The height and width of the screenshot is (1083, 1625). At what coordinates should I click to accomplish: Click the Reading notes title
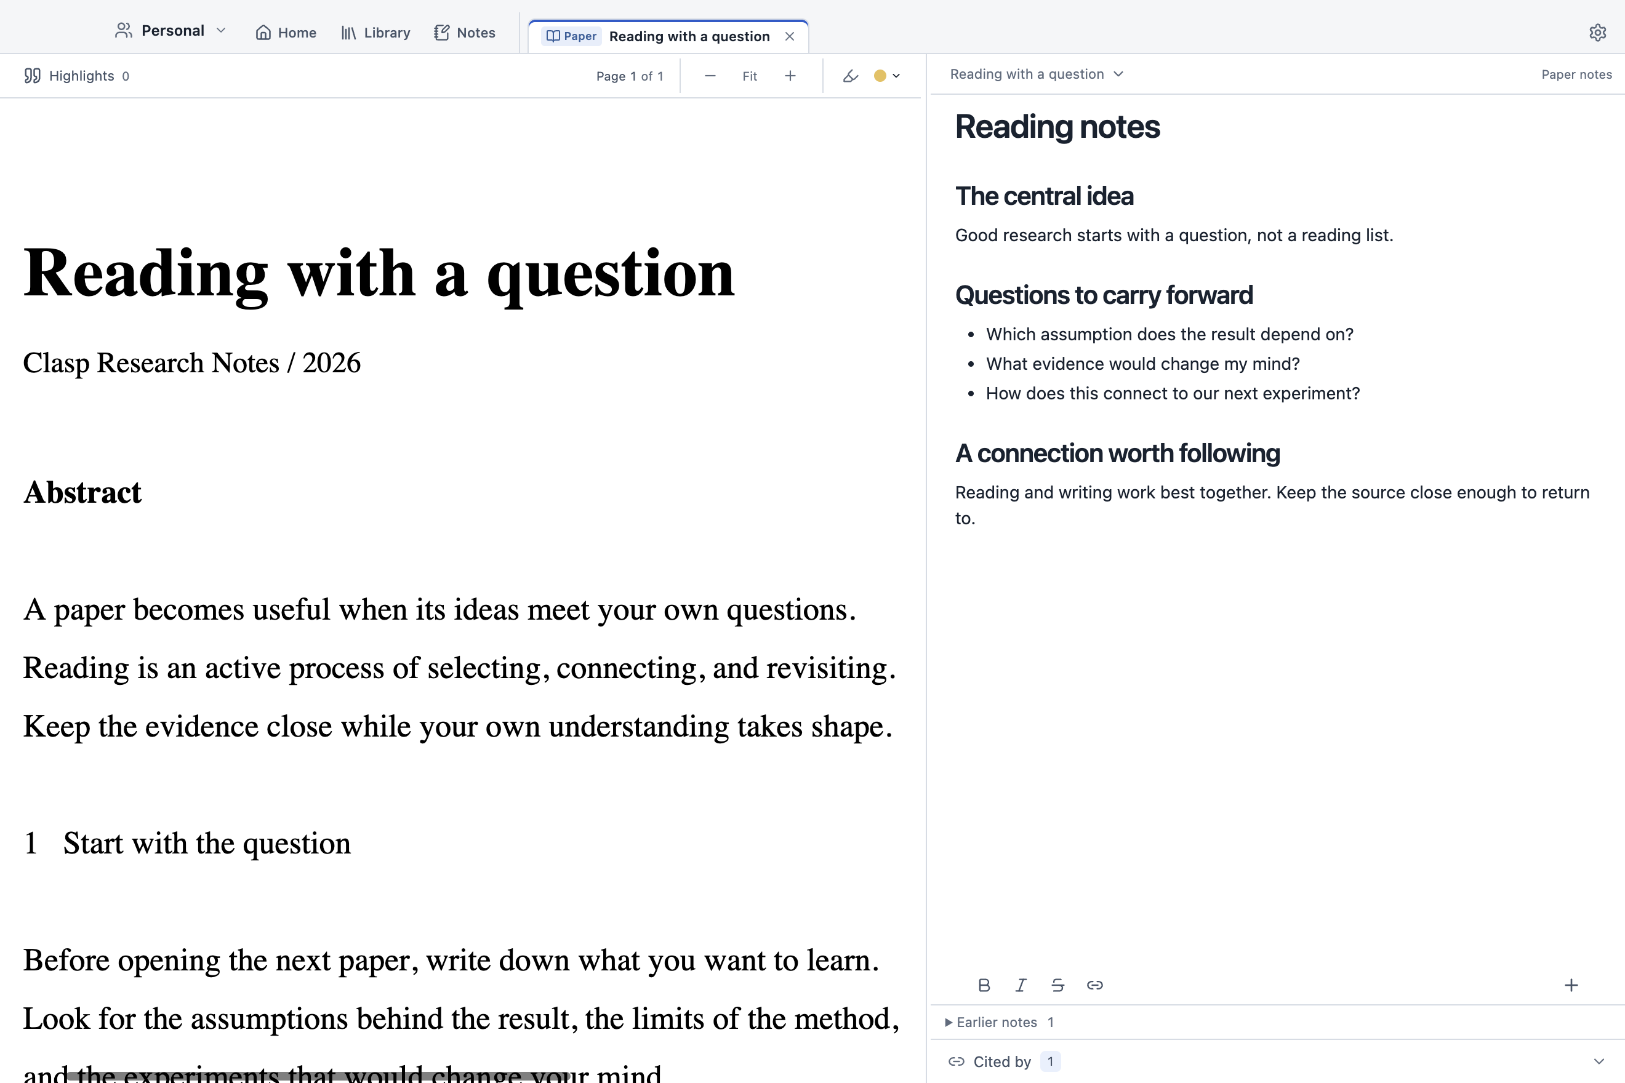click(x=1057, y=126)
